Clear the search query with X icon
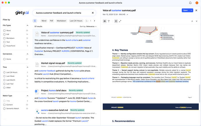201x126 pixels. 93,13
